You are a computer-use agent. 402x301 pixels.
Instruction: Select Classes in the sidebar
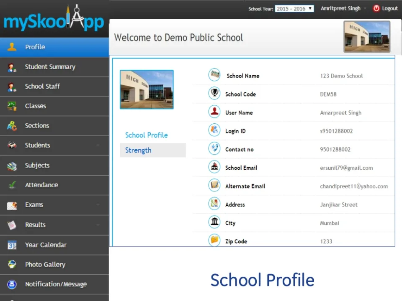coord(54,106)
